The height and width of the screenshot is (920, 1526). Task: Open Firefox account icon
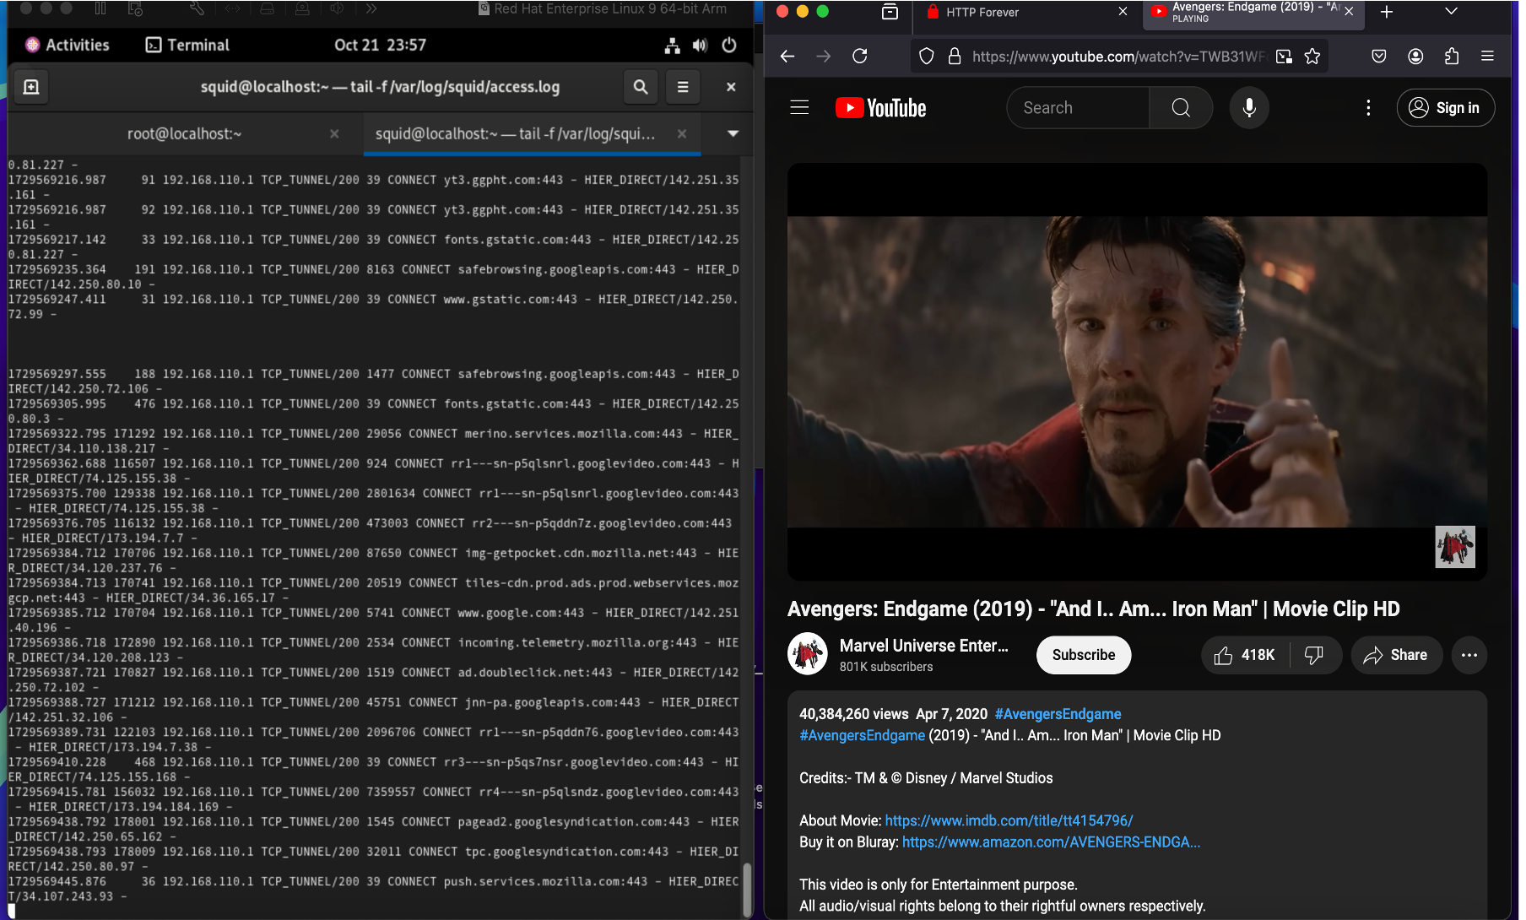click(x=1415, y=57)
